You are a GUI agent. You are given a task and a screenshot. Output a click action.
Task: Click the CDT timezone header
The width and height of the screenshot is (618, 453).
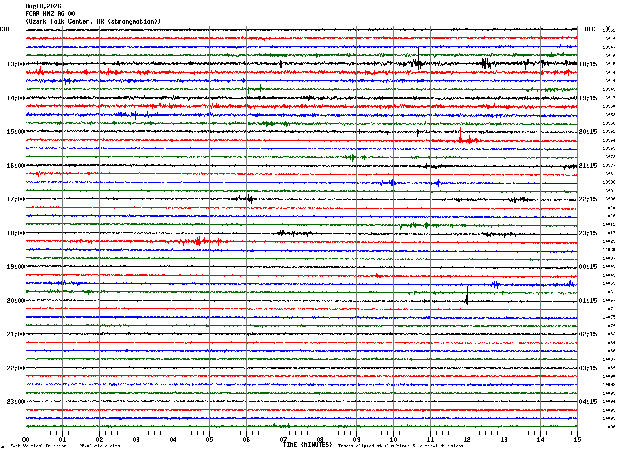[x=5, y=29]
